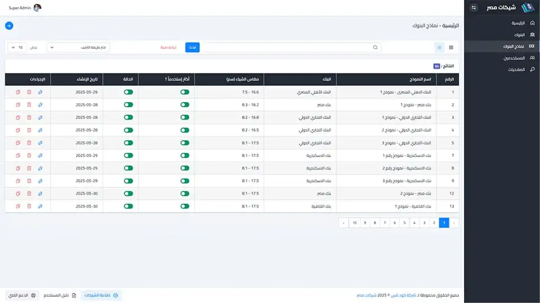Toggle الحالة status switch for row 4

(x=128, y=130)
